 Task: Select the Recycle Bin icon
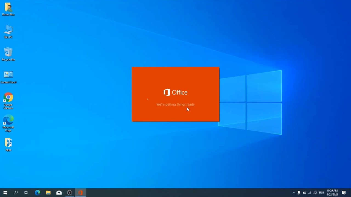click(x=8, y=54)
